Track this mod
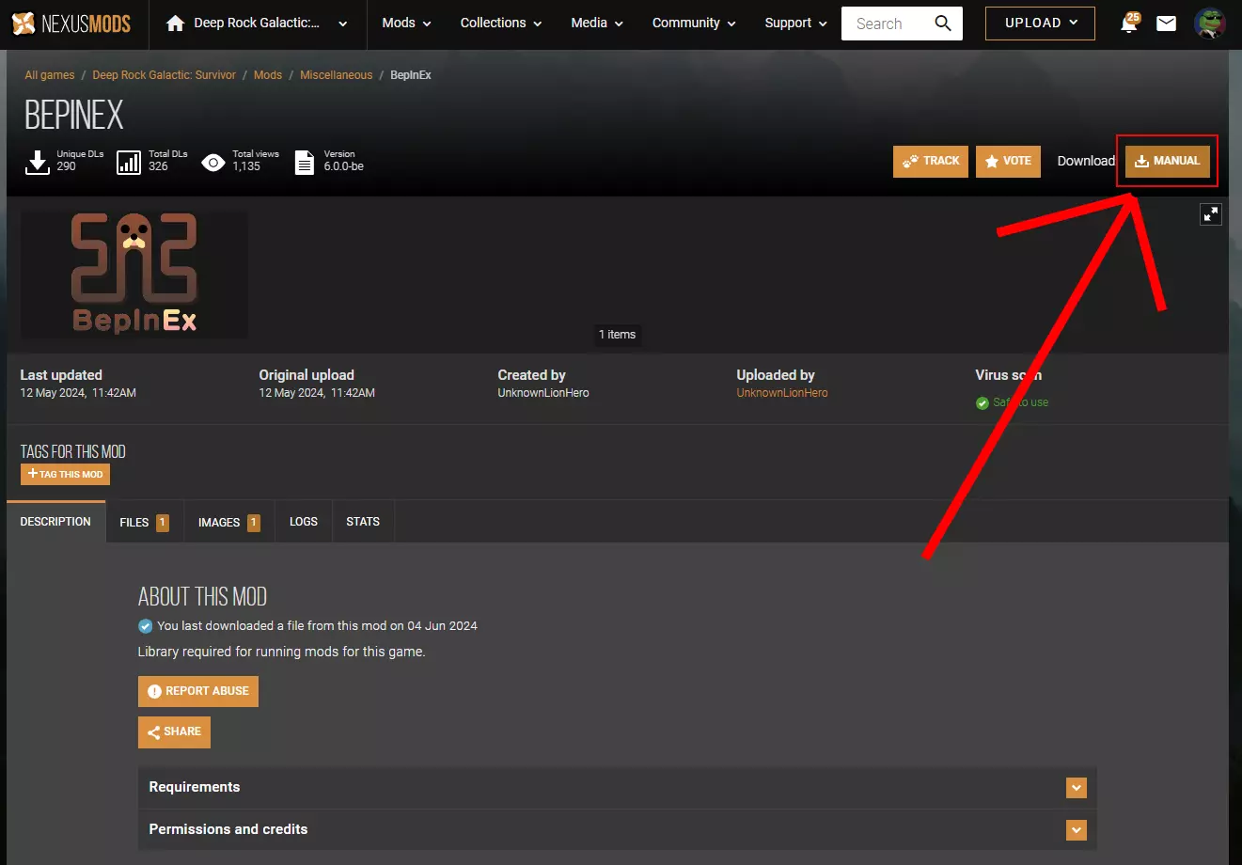This screenshot has height=865, width=1242. click(931, 162)
